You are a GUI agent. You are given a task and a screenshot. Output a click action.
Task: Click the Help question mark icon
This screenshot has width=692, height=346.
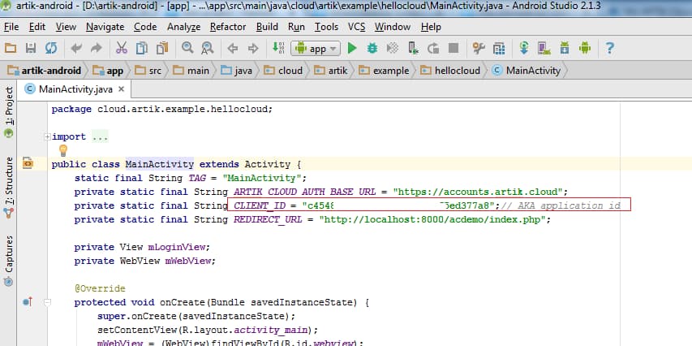pos(609,48)
